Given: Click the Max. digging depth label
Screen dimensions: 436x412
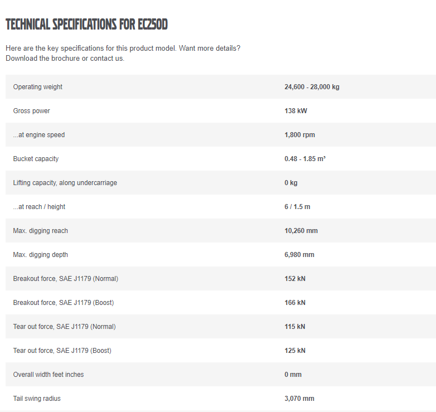Looking at the screenshot, I should [x=41, y=255].
